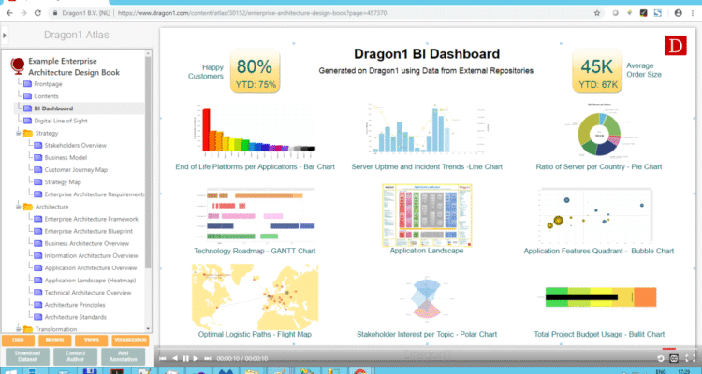The width and height of the screenshot is (702, 374).
Task: Open Application Features Quadrant bubble chart
Action: click(x=595, y=216)
